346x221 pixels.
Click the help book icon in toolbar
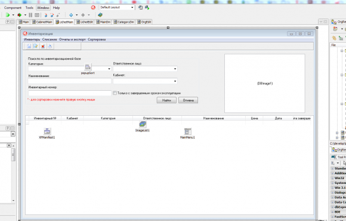coord(100,15)
